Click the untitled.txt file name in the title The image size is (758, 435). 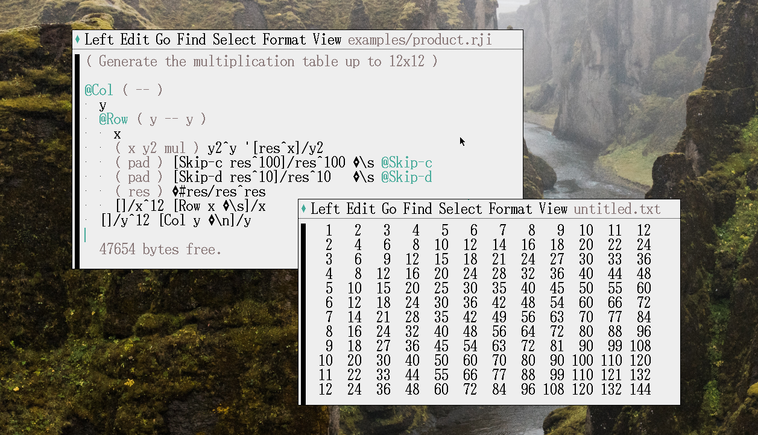tap(617, 209)
